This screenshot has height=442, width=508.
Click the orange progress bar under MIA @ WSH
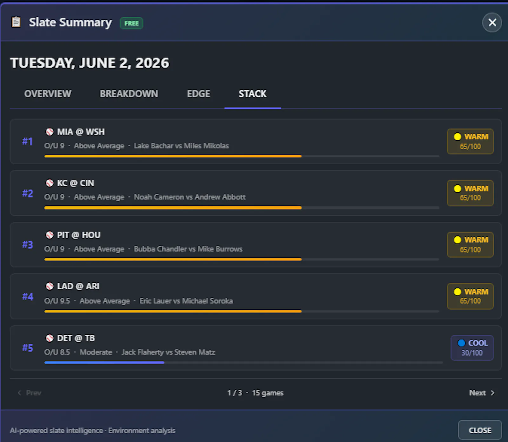pyautogui.click(x=173, y=156)
